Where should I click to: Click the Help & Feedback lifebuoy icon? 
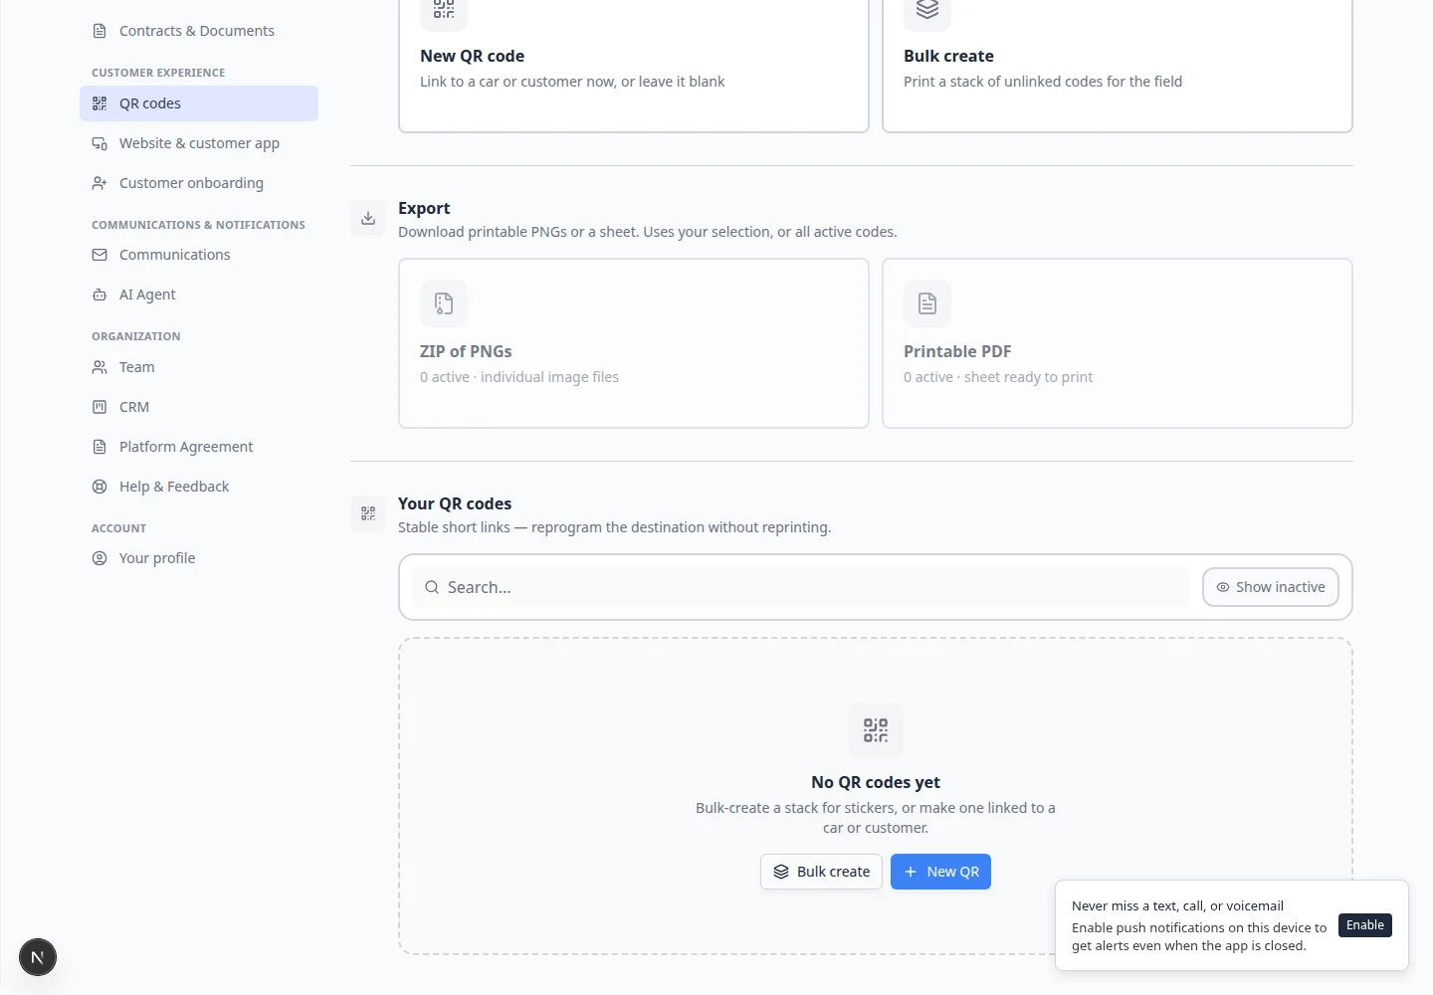100,487
